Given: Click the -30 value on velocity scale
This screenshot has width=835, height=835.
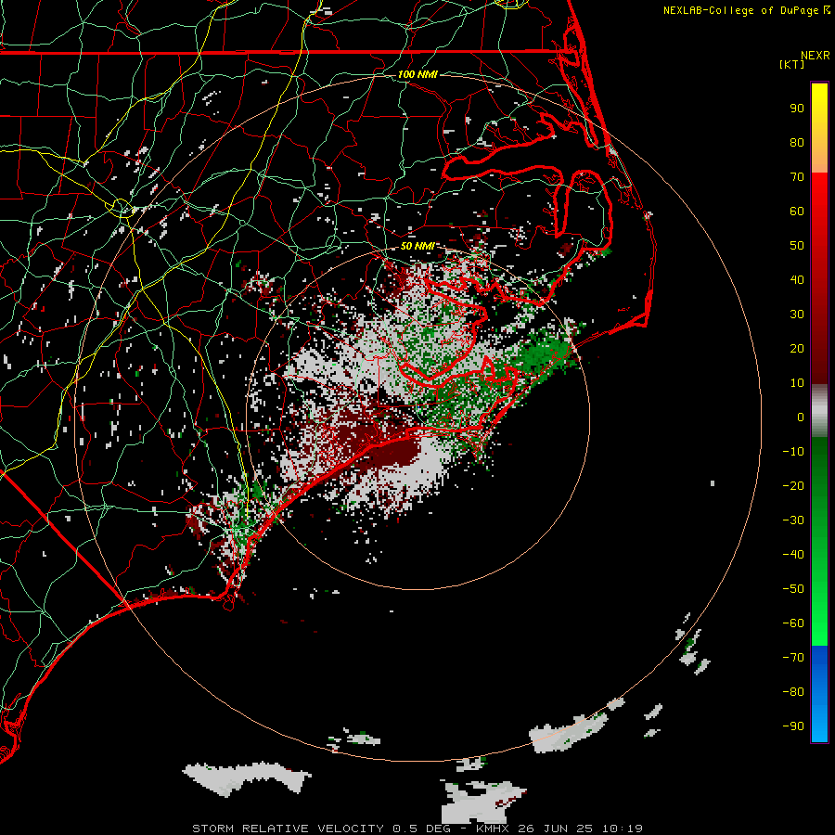Looking at the screenshot, I should click(x=793, y=520).
